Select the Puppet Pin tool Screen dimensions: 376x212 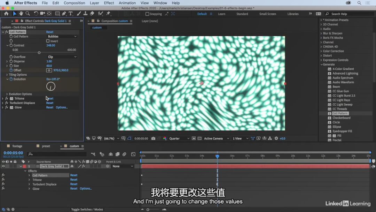[x=108, y=14]
